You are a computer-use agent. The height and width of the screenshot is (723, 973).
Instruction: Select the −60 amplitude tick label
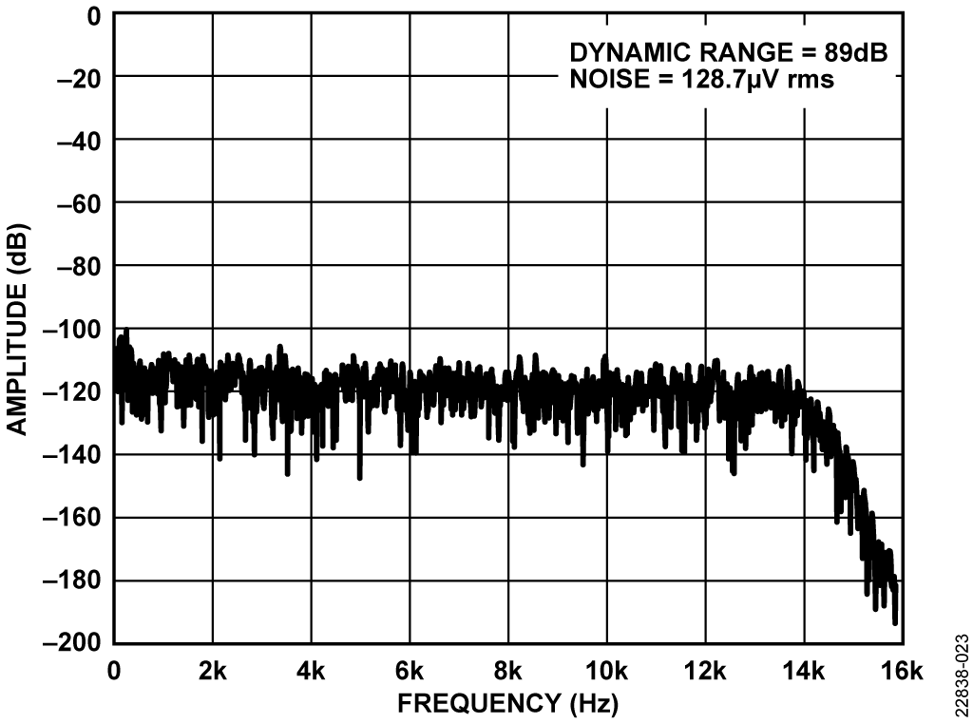[x=74, y=202]
